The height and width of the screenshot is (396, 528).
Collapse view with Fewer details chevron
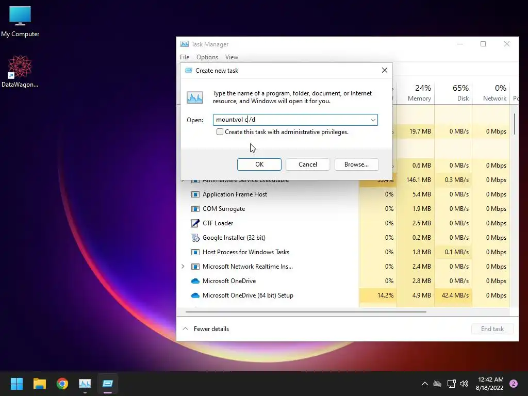(x=185, y=328)
